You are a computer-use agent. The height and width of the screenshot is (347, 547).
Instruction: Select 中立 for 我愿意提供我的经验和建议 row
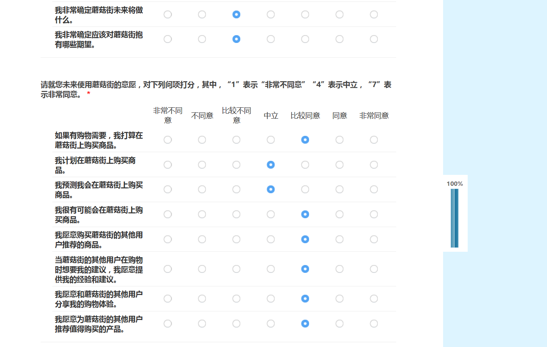(271, 269)
